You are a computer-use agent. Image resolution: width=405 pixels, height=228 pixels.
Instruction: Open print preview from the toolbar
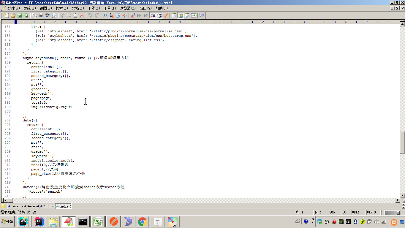(x=34, y=15)
